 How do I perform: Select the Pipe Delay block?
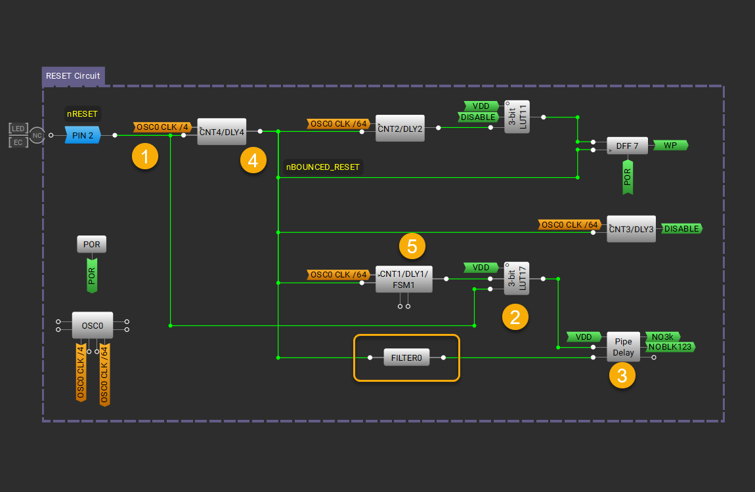click(622, 347)
